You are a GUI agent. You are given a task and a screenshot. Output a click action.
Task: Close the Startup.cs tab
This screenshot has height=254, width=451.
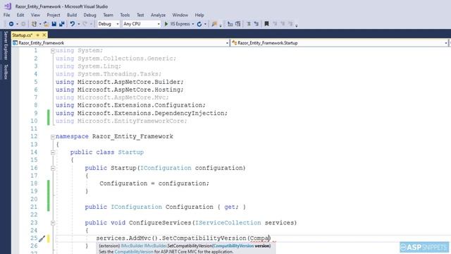coord(44,35)
